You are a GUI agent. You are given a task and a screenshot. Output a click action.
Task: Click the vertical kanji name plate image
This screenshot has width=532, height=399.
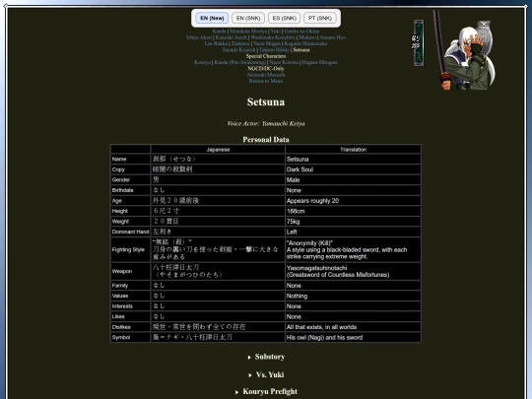coord(419,43)
